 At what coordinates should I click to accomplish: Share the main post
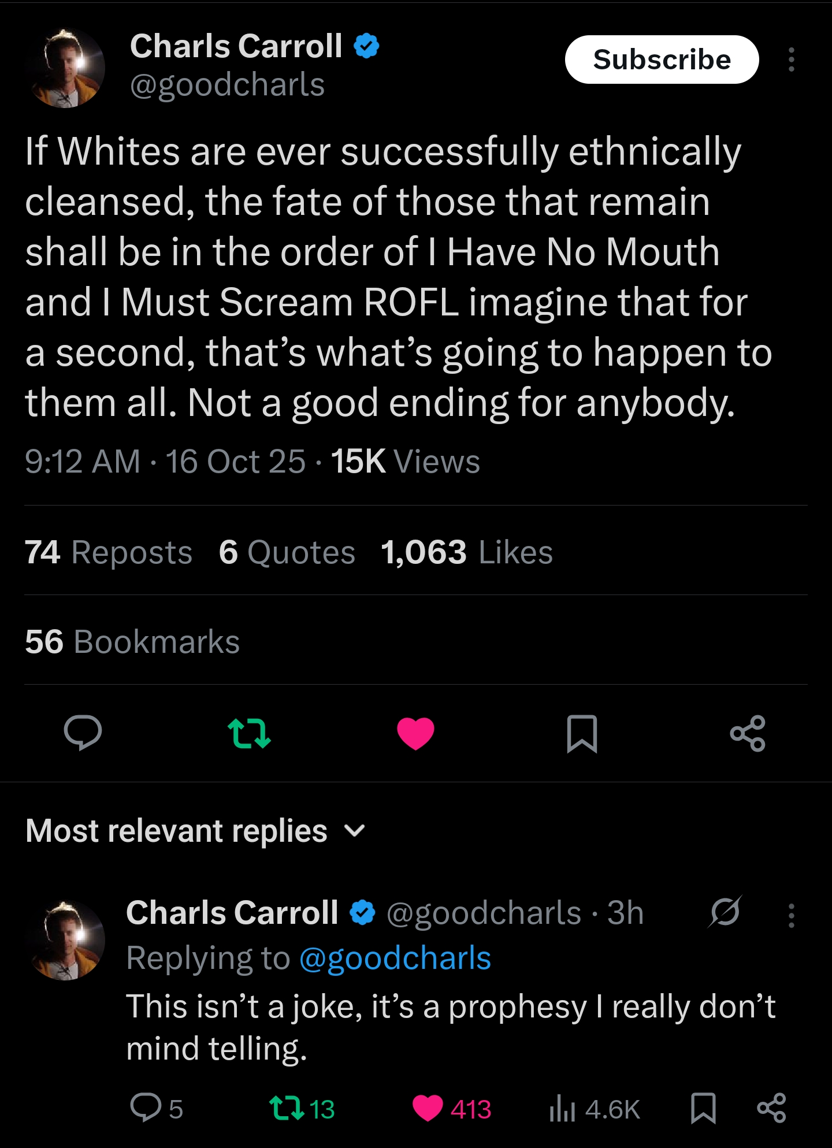tap(748, 733)
